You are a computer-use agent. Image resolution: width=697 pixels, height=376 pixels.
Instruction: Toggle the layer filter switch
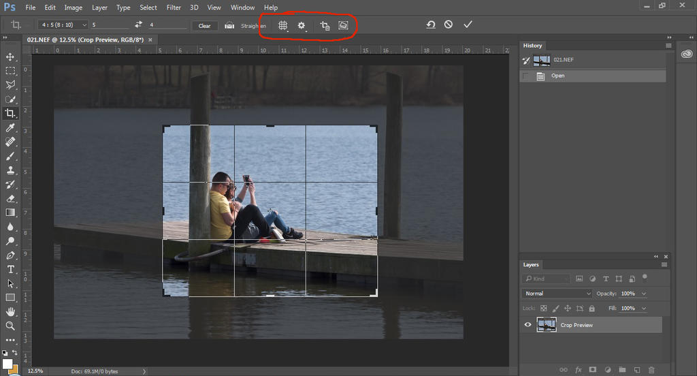[645, 278]
